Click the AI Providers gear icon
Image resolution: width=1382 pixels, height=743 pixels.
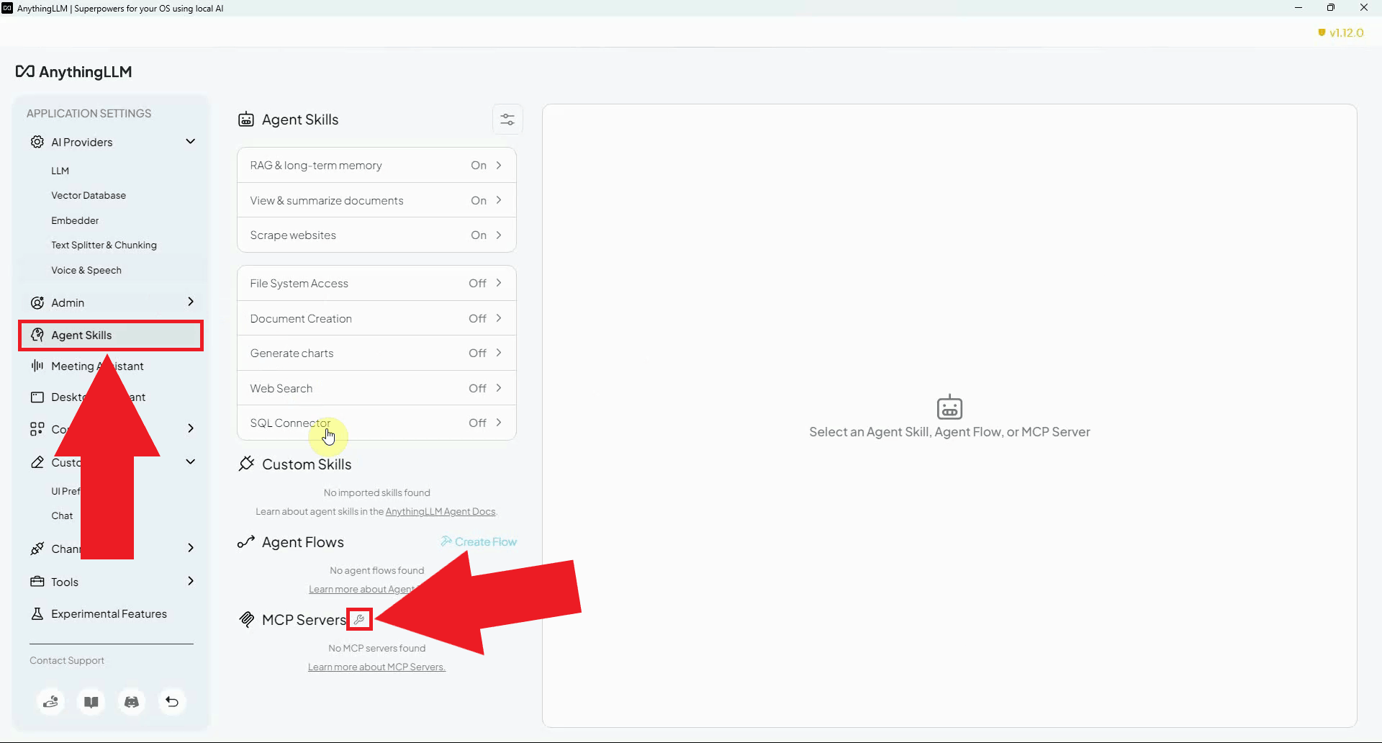(x=37, y=142)
